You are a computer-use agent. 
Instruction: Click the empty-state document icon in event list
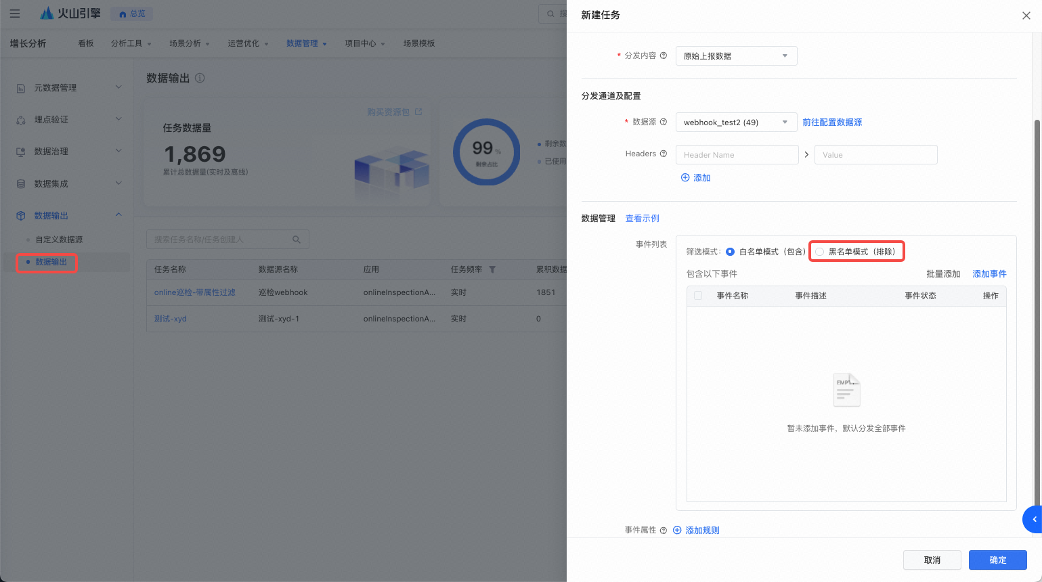pos(846,390)
